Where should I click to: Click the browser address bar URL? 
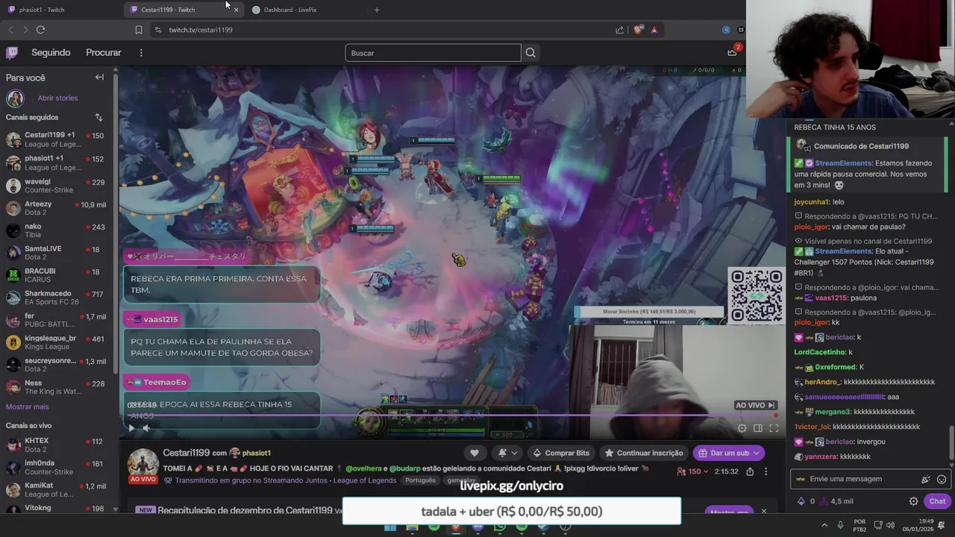point(201,30)
